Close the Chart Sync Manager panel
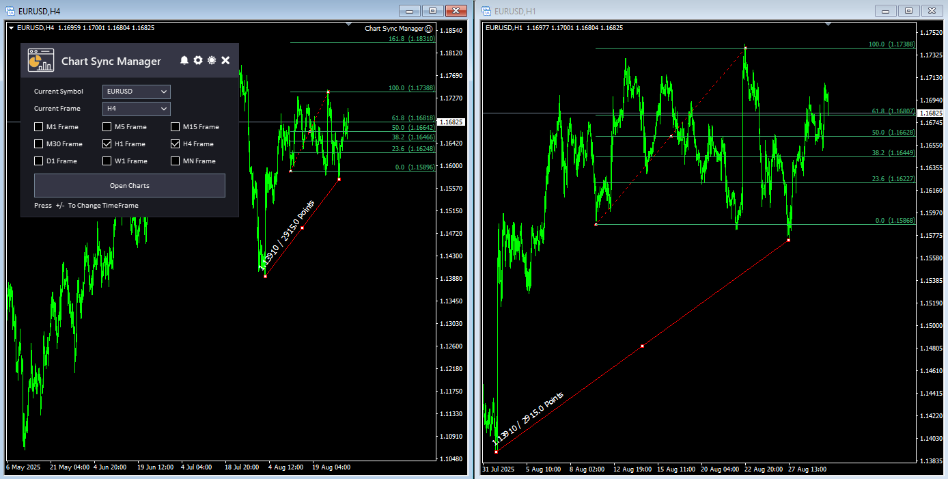The height and width of the screenshot is (479, 948). click(x=225, y=61)
